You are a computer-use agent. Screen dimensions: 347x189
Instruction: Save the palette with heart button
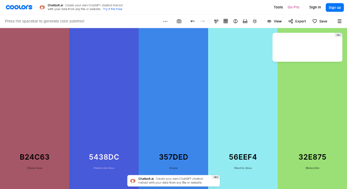click(x=320, y=21)
